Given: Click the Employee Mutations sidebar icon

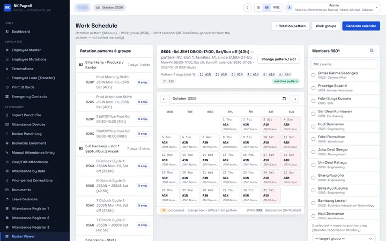Looking at the screenshot, I should [7, 59].
